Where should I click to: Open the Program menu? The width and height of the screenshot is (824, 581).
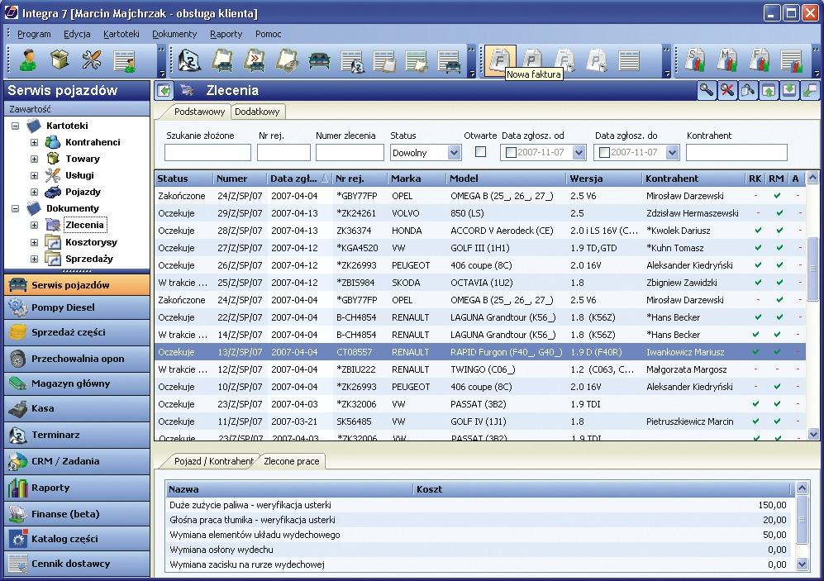34,34
